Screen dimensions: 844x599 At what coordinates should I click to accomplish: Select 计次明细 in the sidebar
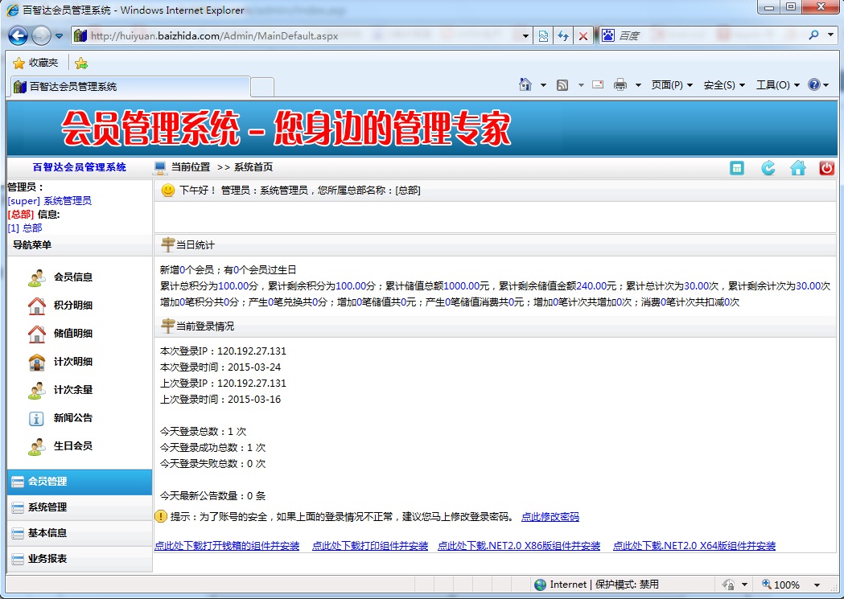click(x=72, y=362)
